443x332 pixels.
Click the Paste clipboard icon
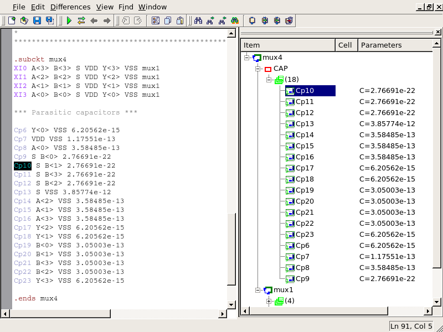coord(181,20)
